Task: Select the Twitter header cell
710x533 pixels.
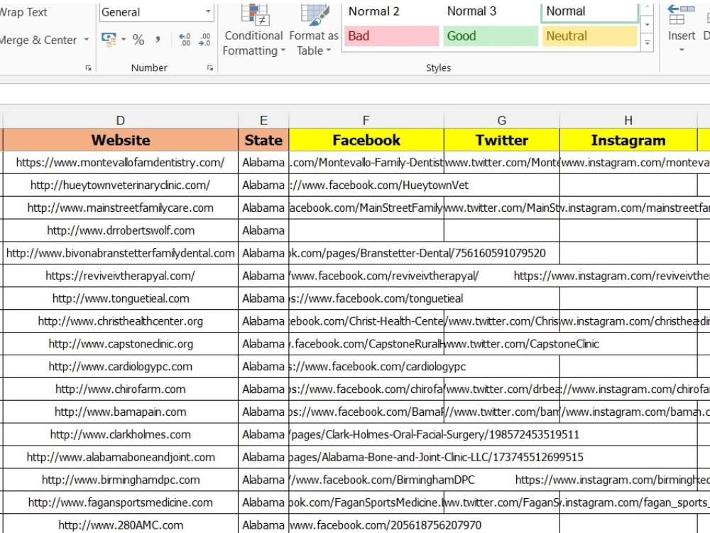Action: click(x=502, y=140)
